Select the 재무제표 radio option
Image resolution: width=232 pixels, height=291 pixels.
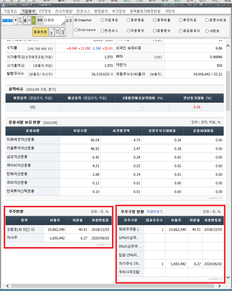coord(128,20)
